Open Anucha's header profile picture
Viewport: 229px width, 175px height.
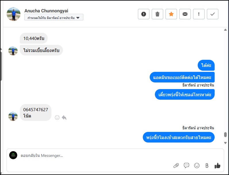click(x=14, y=14)
